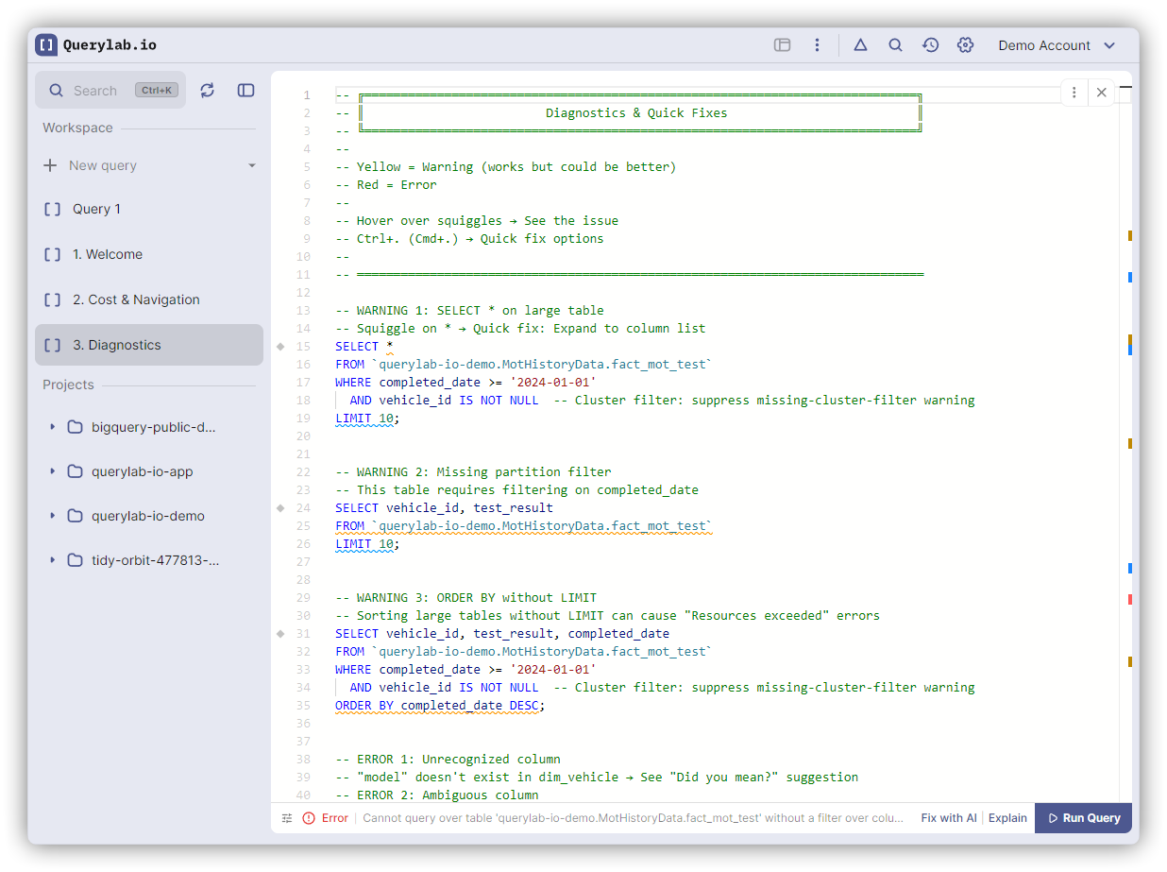Viewport: 1167px width, 872px height.
Task: Click Explain in the status bar
Action: (x=1007, y=818)
